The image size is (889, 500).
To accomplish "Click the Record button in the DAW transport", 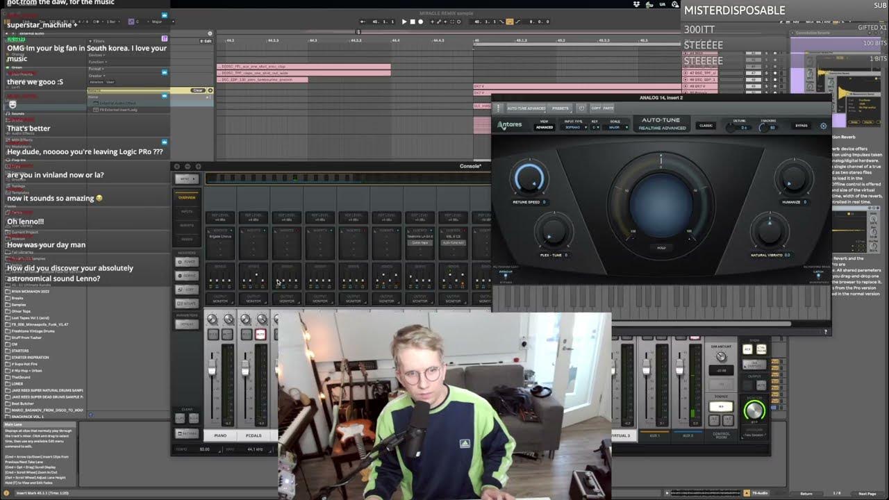I will [420, 22].
